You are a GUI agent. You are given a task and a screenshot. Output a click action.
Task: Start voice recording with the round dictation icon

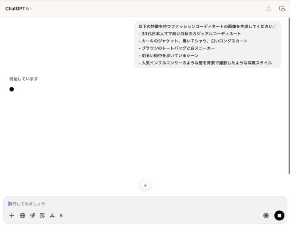pos(266,215)
